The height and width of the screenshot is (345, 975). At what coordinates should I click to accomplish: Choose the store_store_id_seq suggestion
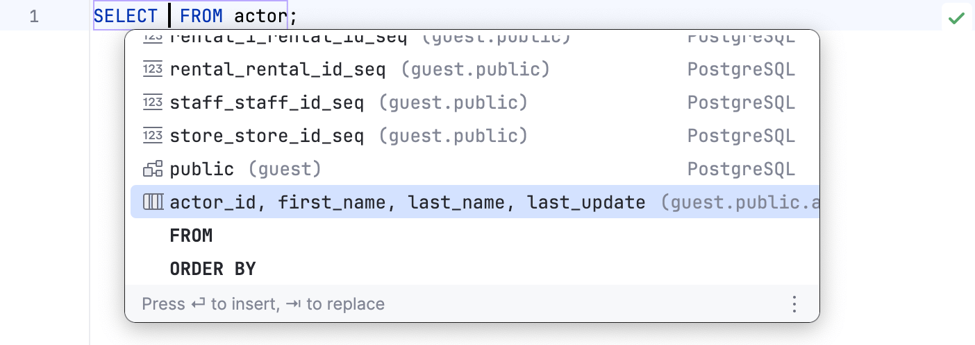267,136
